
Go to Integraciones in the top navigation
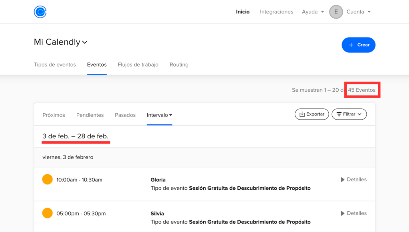(x=276, y=12)
